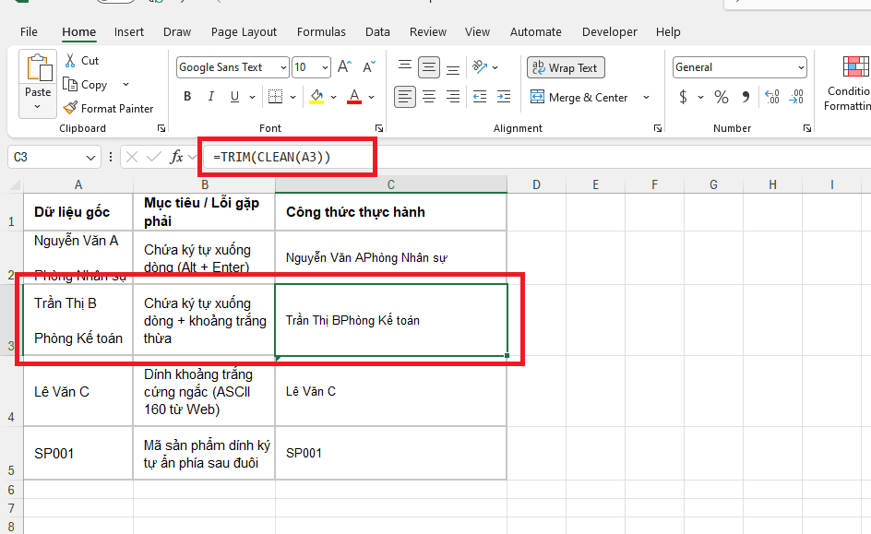Select column D header

[x=537, y=184]
